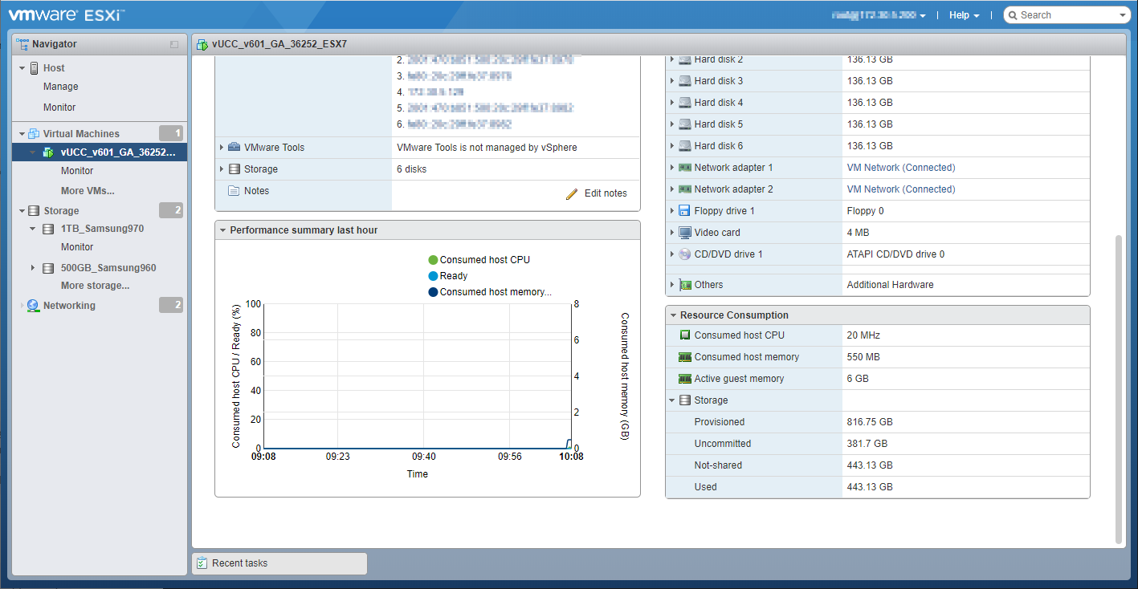
Task: Open Monitor under the vUCC virtual machine
Action: click(77, 171)
